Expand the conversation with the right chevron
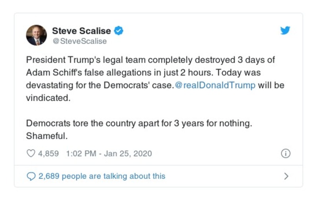This screenshot has width=317, height=203. pos(286,176)
